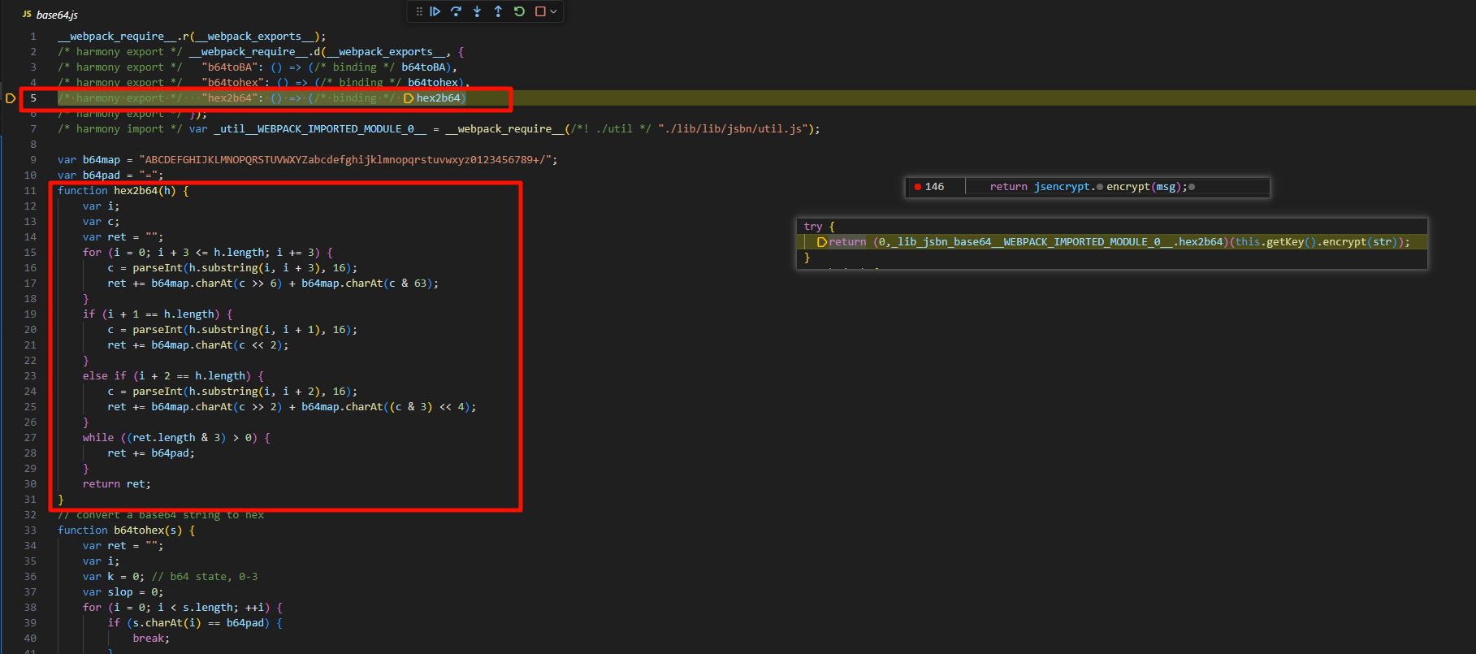Toggle breakpoint at line 5 glyph margin
This screenshot has width=1476, height=654.
tap(11, 98)
